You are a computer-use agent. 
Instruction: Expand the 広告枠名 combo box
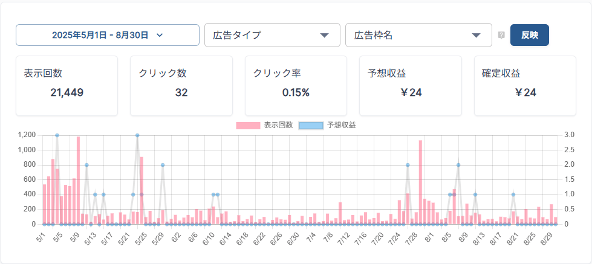pyautogui.click(x=418, y=35)
